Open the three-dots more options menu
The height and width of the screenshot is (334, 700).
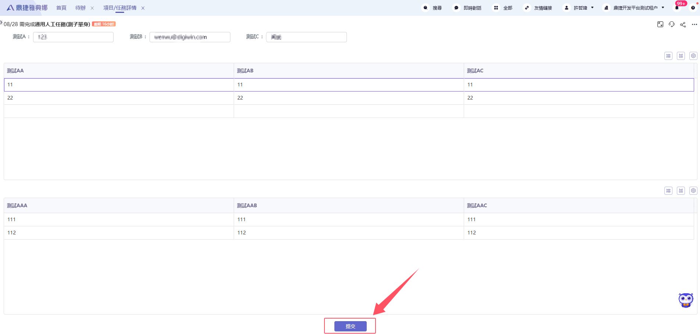click(694, 25)
